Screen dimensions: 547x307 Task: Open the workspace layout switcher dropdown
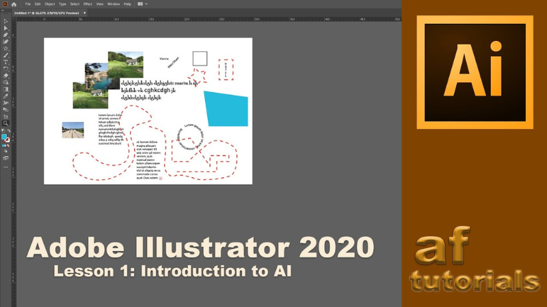(142, 4)
